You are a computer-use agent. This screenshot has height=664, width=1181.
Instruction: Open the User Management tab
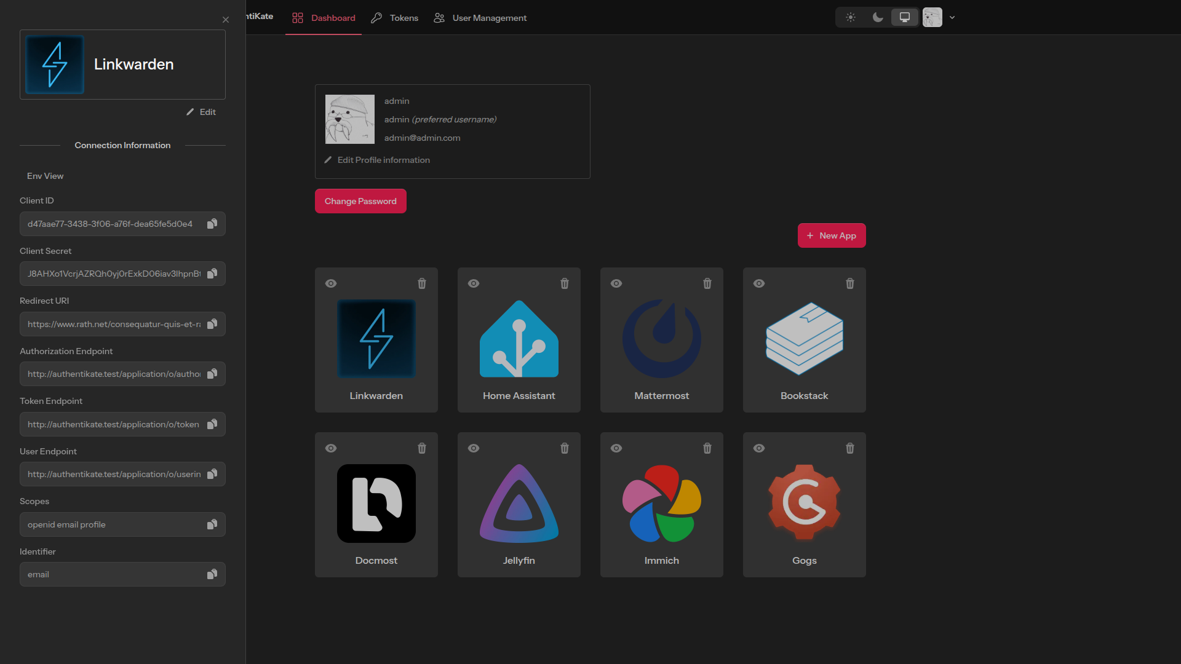(x=480, y=18)
